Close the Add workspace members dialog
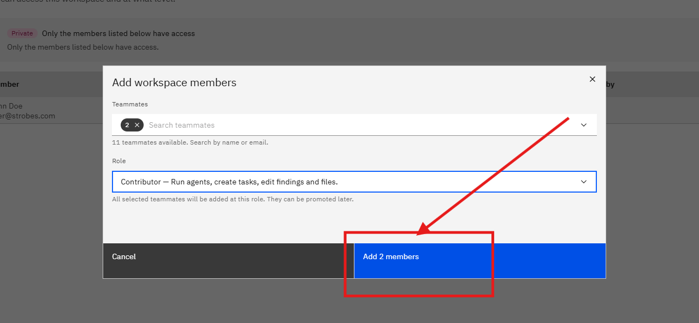The image size is (699, 323). tap(592, 79)
